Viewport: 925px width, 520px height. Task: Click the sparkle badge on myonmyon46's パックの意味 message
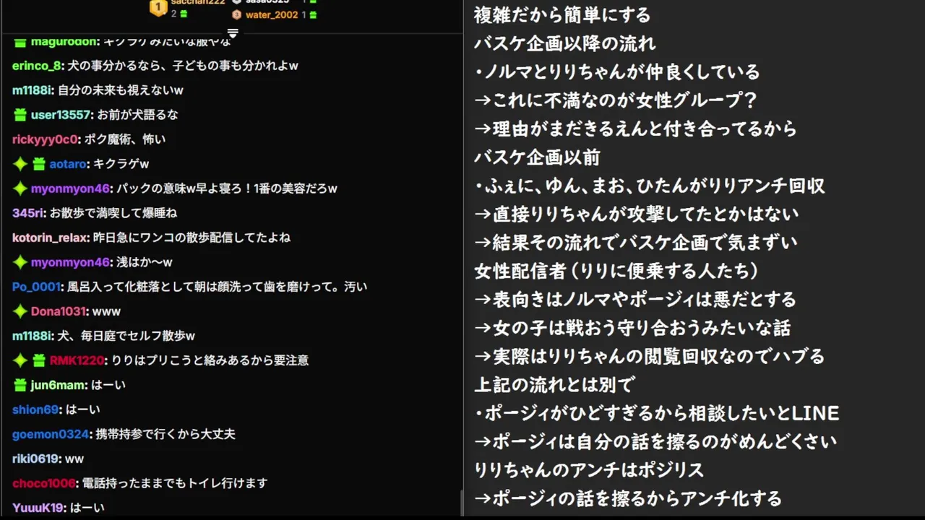click(x=20, y=188)
